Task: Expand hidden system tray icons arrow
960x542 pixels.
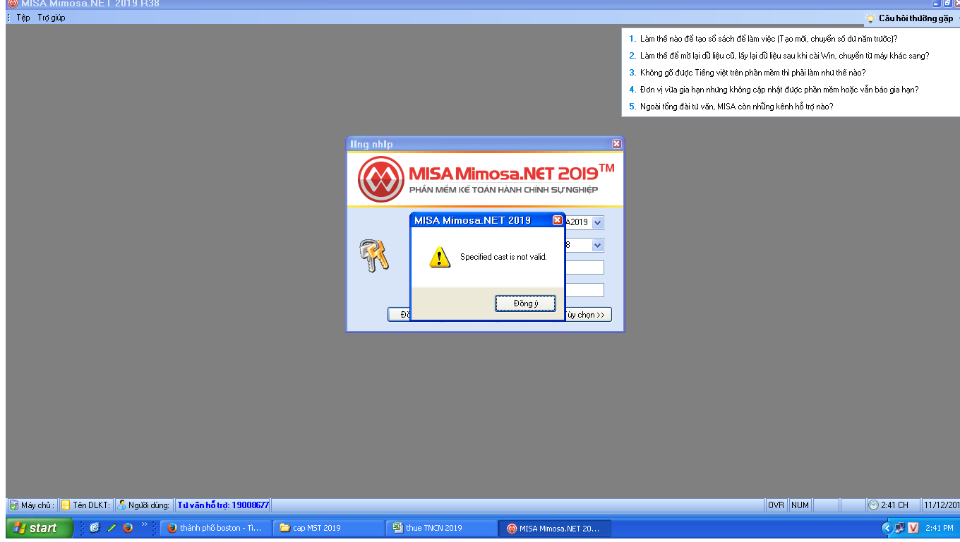Action: point(887,528)
